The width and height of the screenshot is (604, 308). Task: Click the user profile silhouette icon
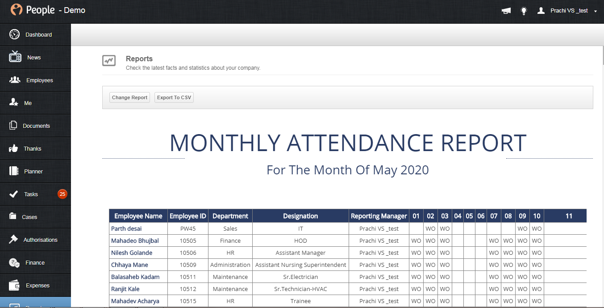(541, 10)
